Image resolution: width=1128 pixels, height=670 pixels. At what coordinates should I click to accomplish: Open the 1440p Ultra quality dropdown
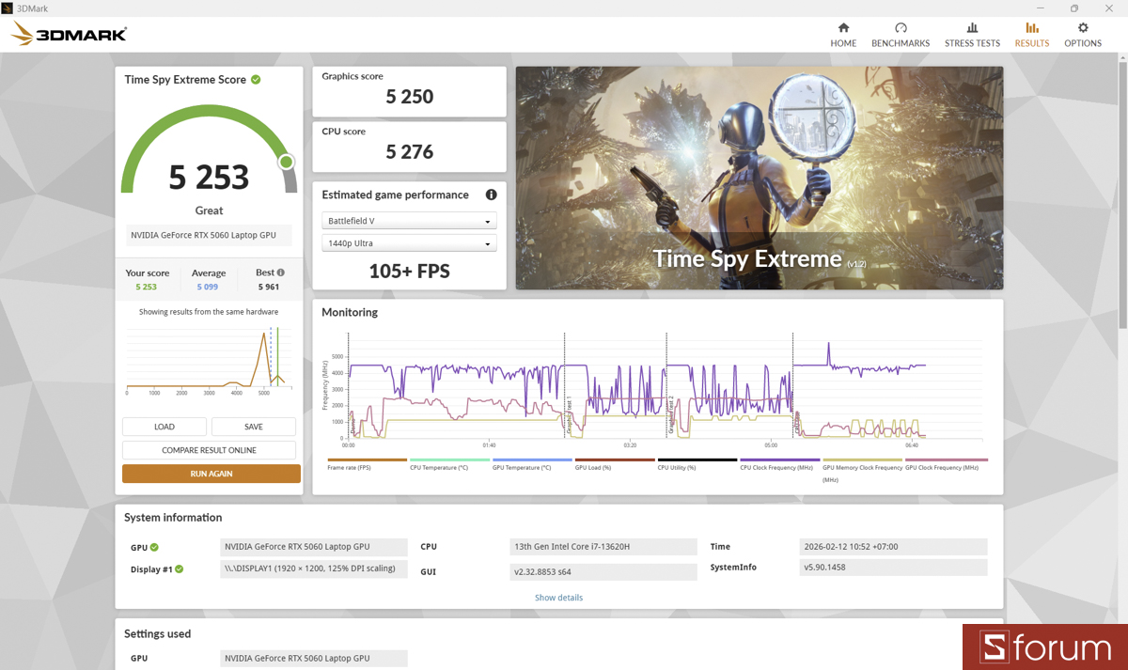[409, 242]
